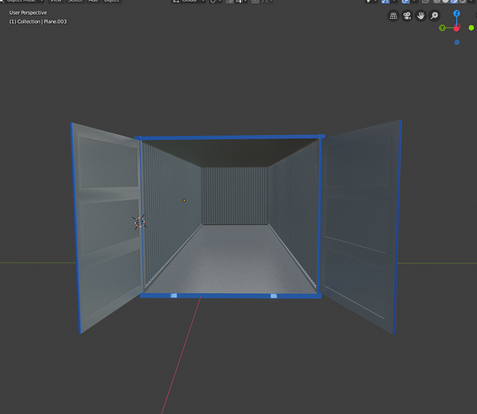Screen dimensions: 477x414
Task: Click the right light-blue pocket on bottom frame
Action: (274, 296)
